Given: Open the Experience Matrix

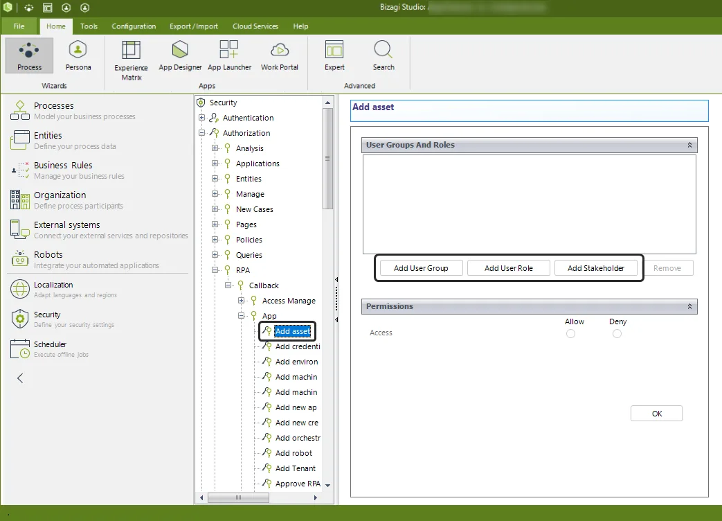Looking at the screenshot, I should pyautogui.click(x=132, y=60).
